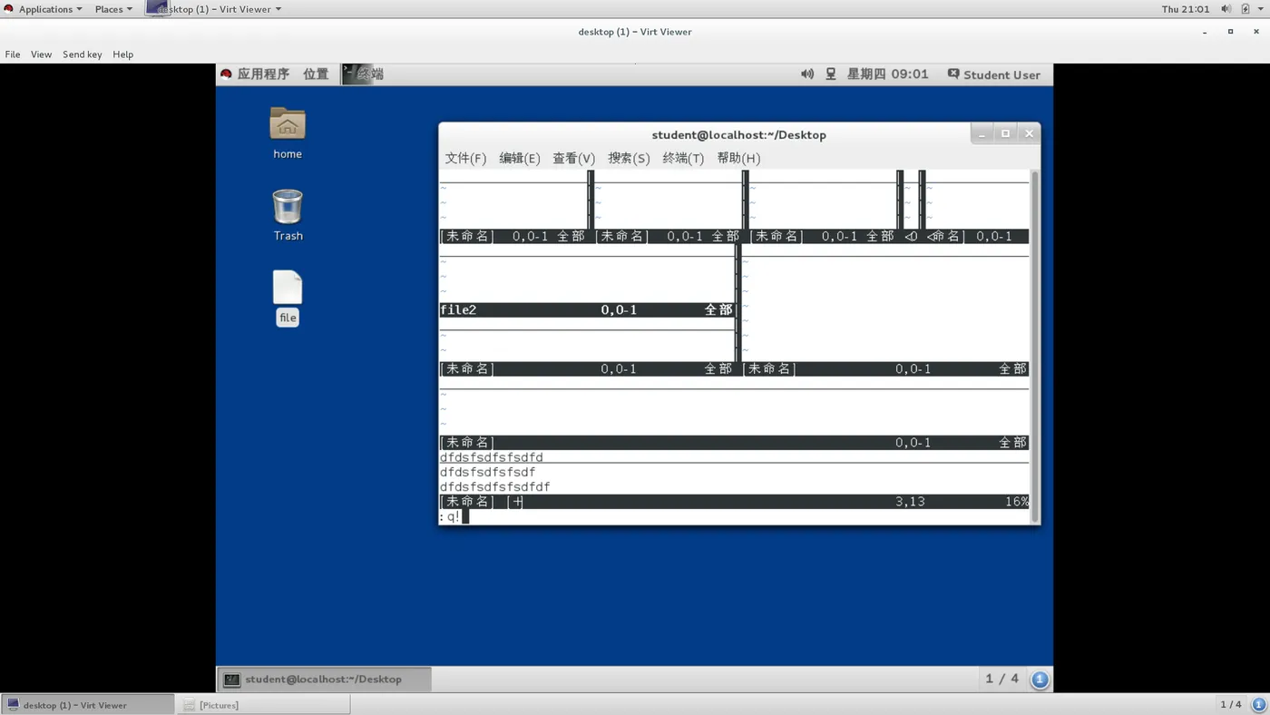Open the host Thu 21:01 clock
Viewport: 1270px width, 715px height.
(x=1186, y=9)
